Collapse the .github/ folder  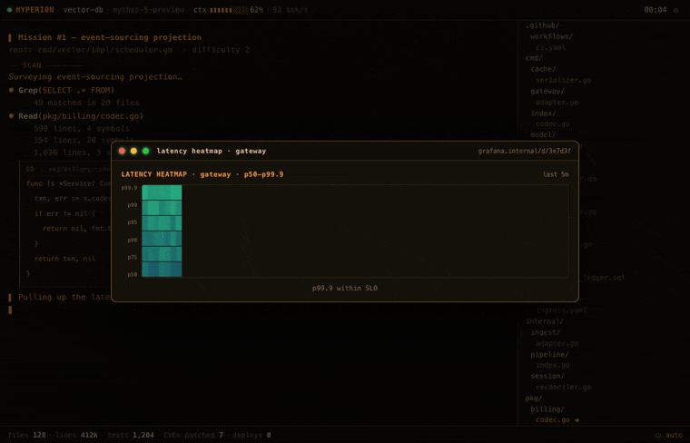542,25
